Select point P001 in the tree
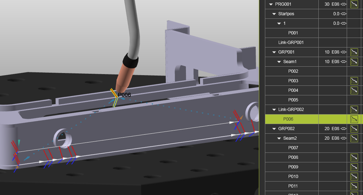The width and height of the screenshot is (363, 195). tap(293, 33)
